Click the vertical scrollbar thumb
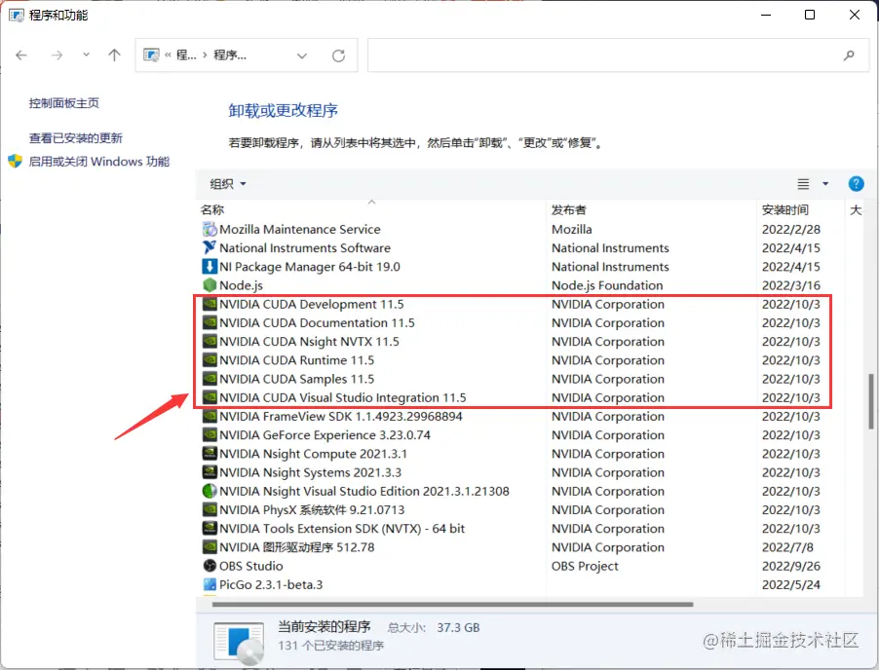The image size is (879, 670). 870,401
